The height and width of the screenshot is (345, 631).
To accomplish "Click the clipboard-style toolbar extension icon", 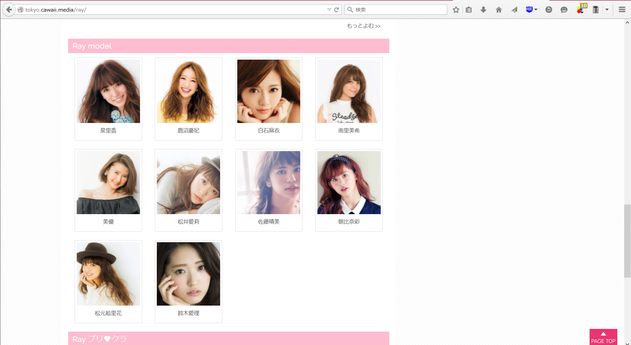I will tap(596, 10).
